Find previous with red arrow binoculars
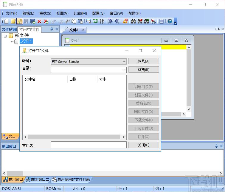This screenshot has width=225, height=192. [x=140, y=21]
